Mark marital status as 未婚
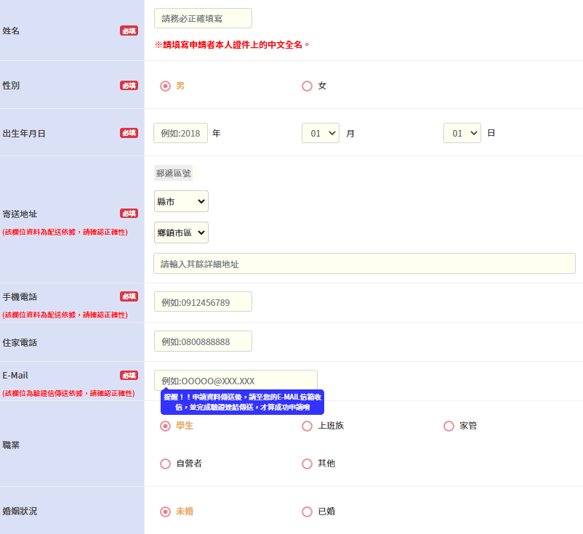The height and width of the screenshot is (534, 583). coord(165,511)
